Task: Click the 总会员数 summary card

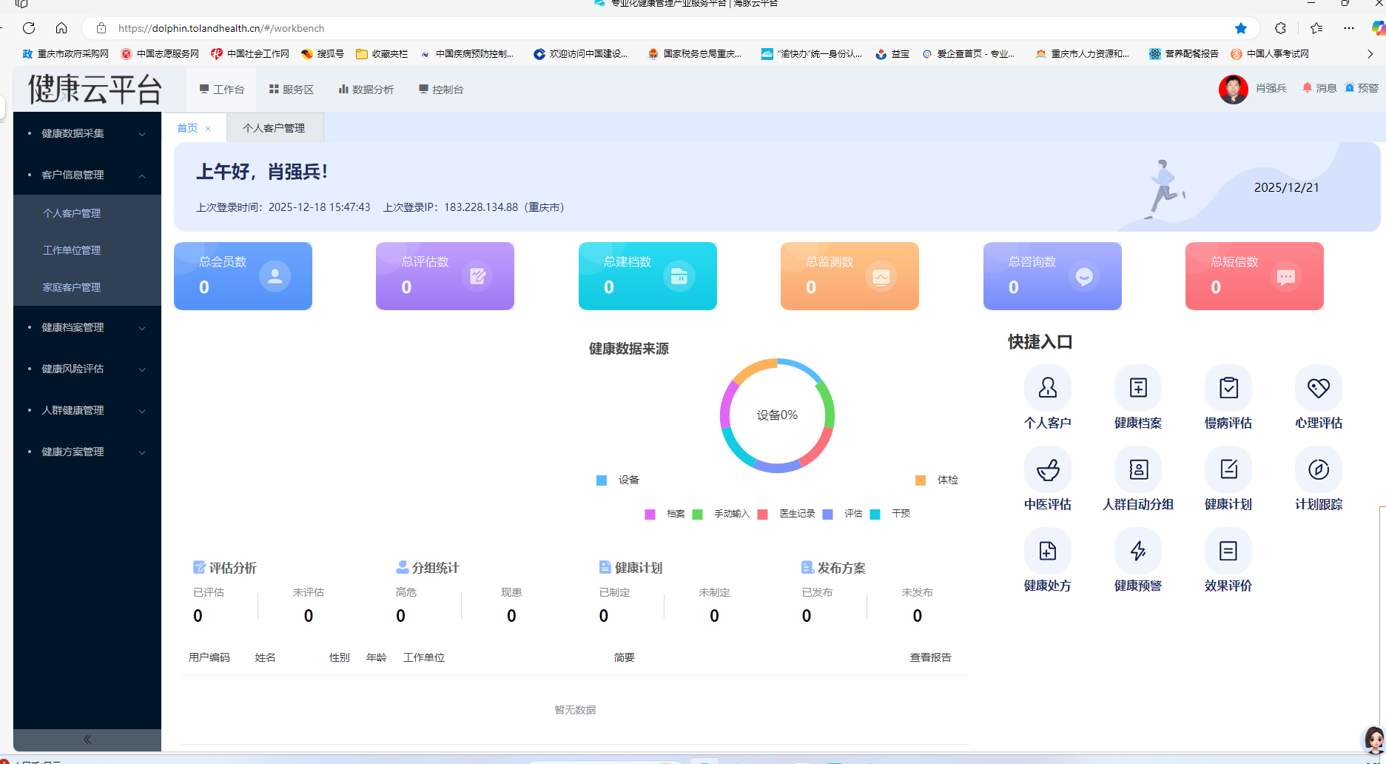Action: pyautogui.click(x=243, y=276)
